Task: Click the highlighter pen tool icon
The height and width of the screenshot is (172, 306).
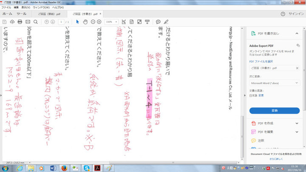Action: [166, 22]
